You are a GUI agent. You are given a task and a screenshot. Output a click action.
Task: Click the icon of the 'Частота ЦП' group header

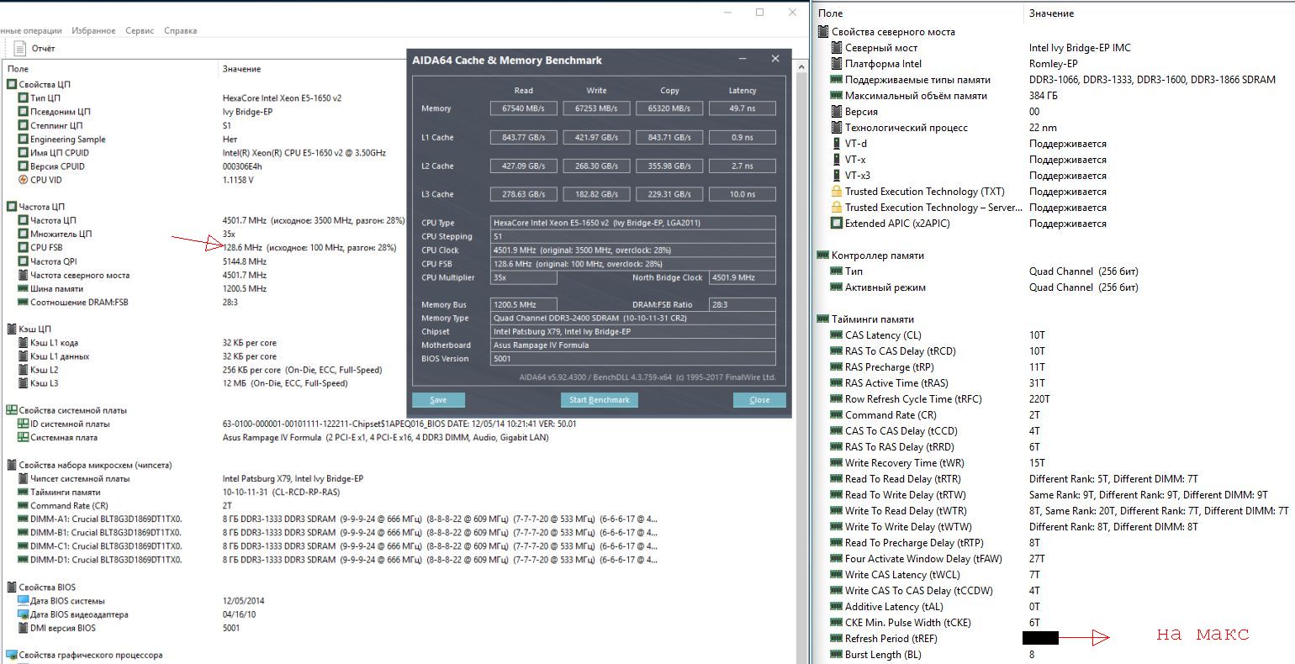tap(12, 207)
